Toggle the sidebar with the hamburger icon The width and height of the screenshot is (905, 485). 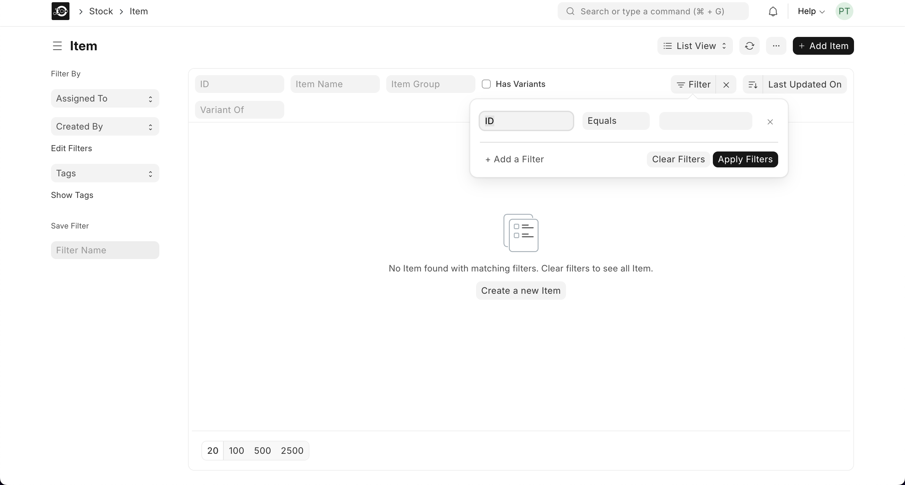pyautogui.click(x=57, y=46)
